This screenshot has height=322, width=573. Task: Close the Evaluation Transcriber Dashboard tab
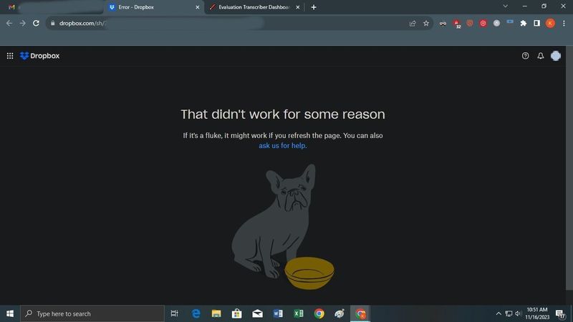click(297, 7)
